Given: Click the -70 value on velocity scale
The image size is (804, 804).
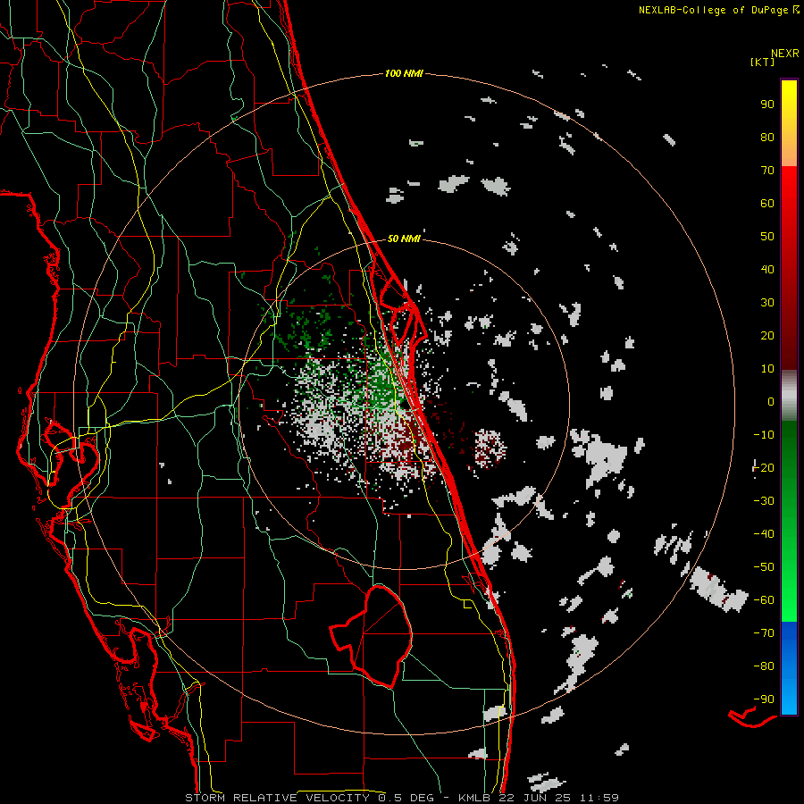Looking at the screenshot, I should pos(764,632).
